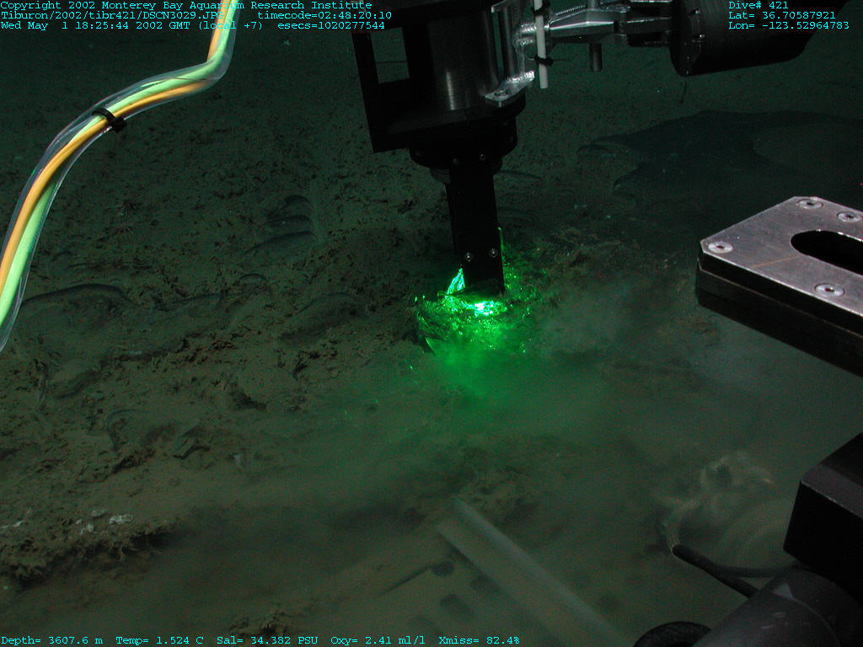Click the "Dive# 421" label
This screenshot has height=647, width=863.
(758, 5)
